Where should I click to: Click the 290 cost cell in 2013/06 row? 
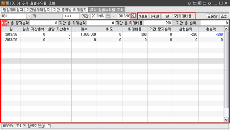pyautogui.click(x=135, y=35)
